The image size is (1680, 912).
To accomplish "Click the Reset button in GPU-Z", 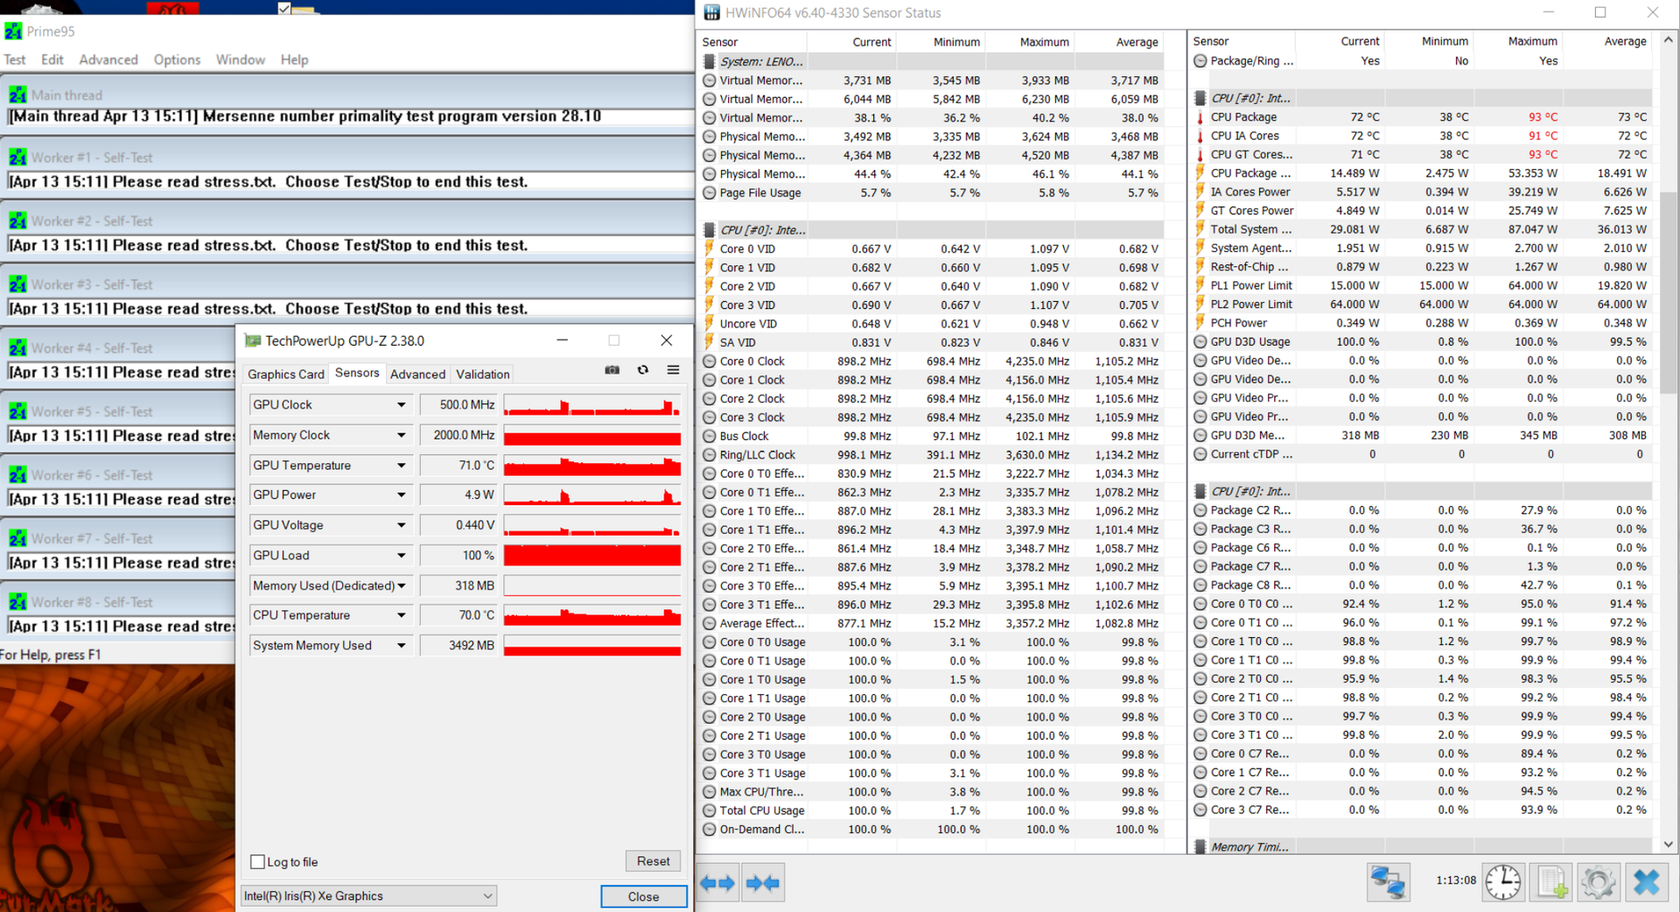I will pos(654,861).
